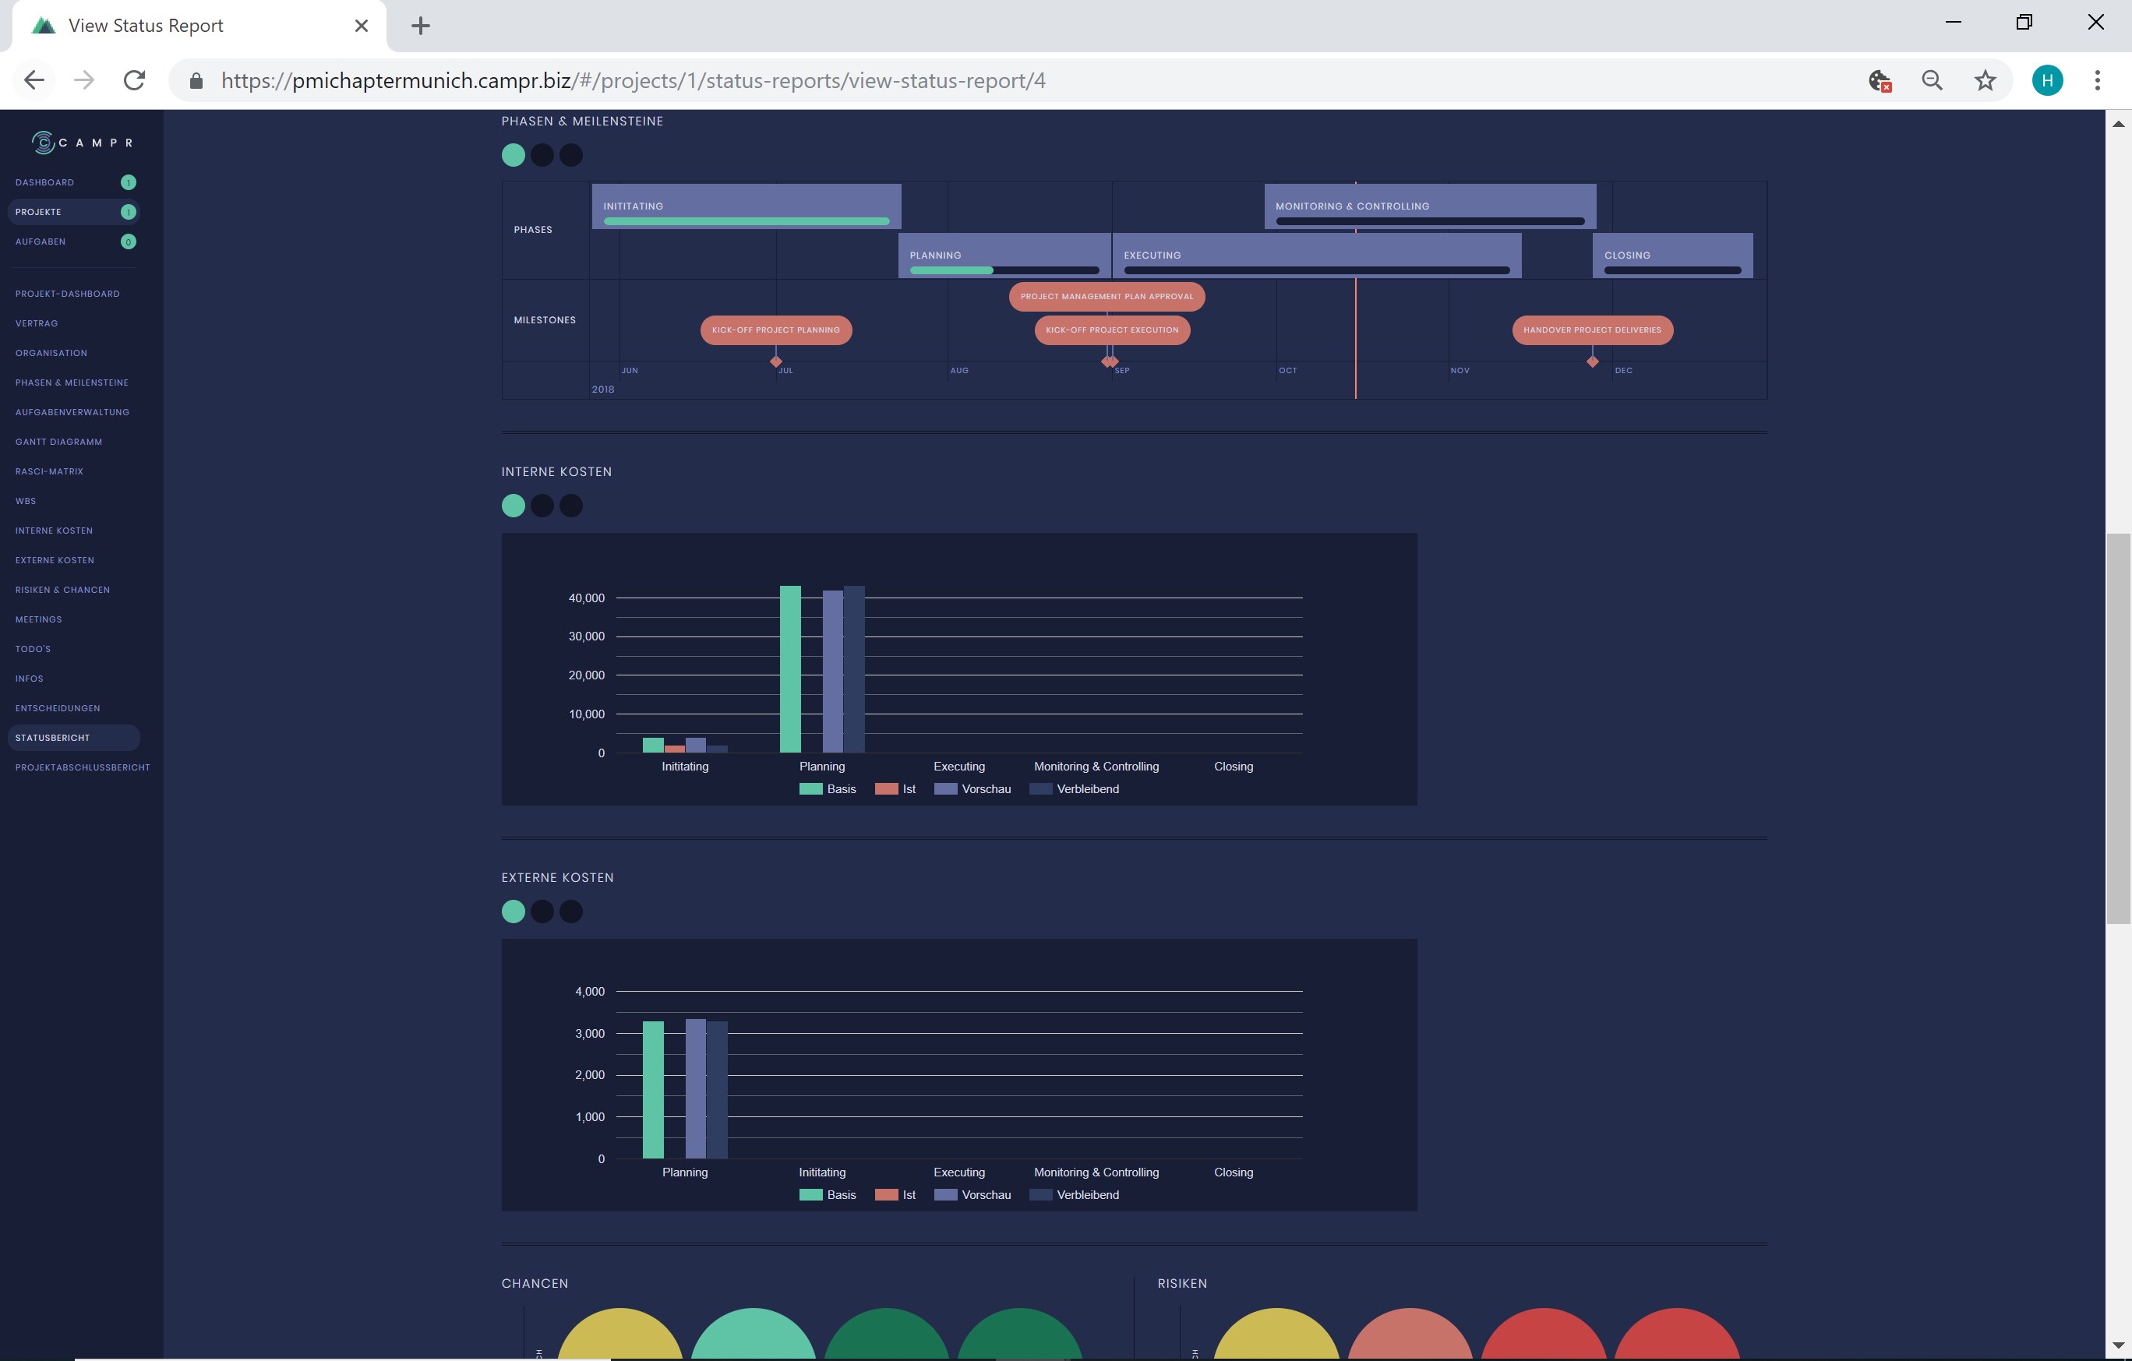
Task: Click middle status light under Externe Kosten heading
Action: [x=542, y=912]
